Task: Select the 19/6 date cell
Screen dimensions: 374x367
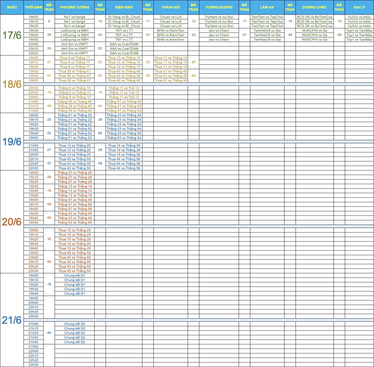Action: [12, 142]
